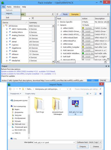Click Install button for lwIP::lwIP
111x150 pixels.
(x=88, y=56)
